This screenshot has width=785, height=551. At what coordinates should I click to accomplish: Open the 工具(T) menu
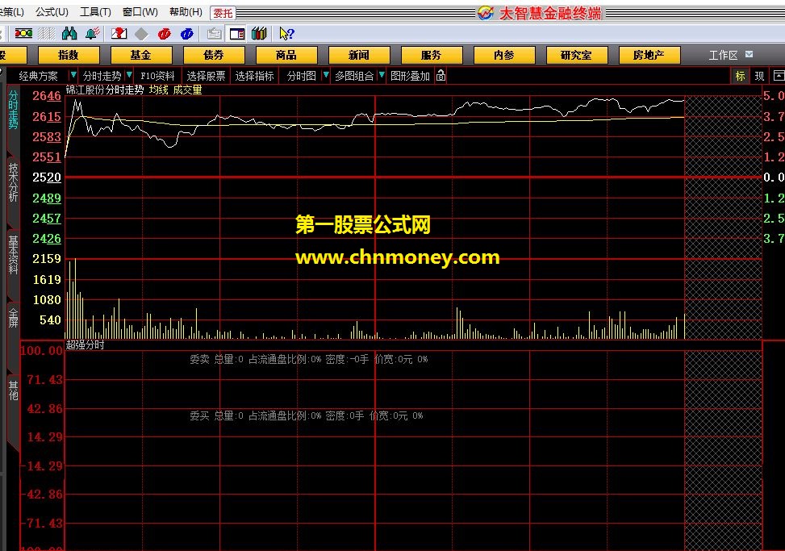[95, 11]
